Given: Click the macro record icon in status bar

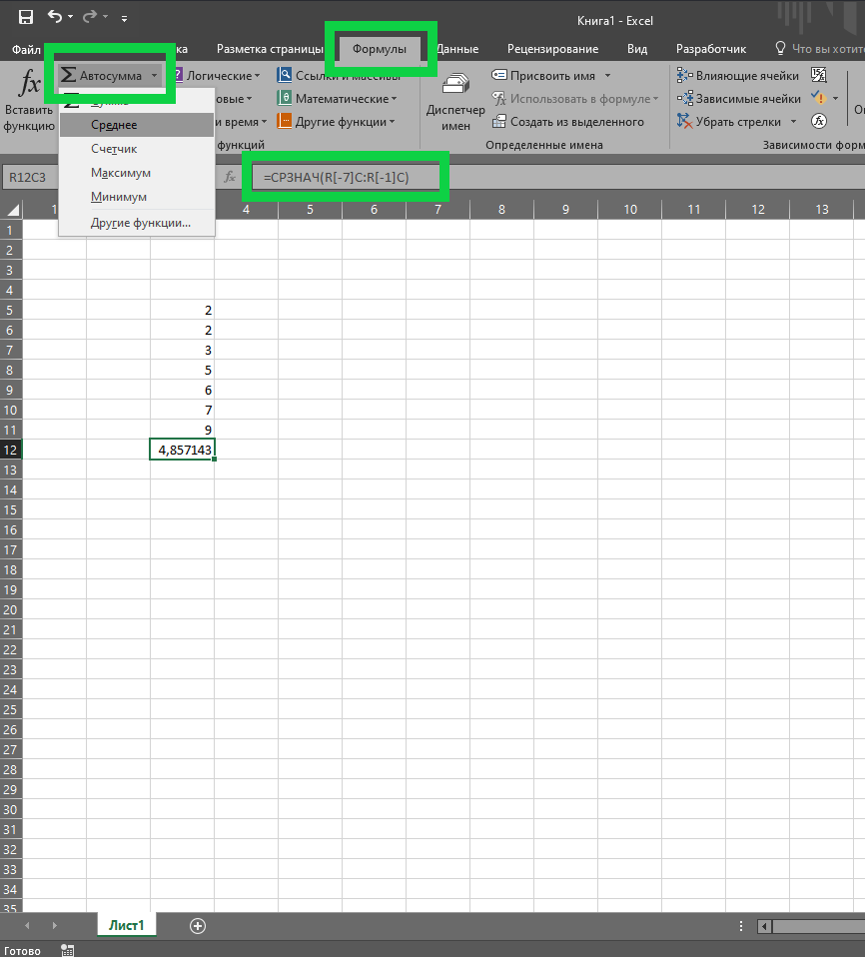Looking at the screenshot, I should tap(67, 950).
